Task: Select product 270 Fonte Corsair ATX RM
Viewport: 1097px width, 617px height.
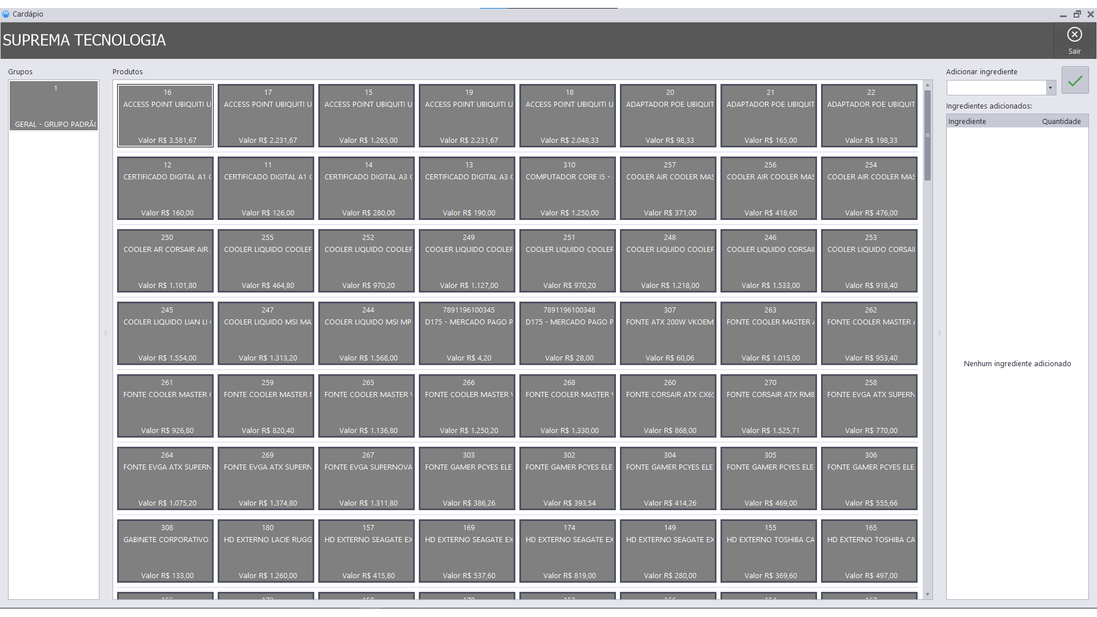Action: tap(768, 406)
